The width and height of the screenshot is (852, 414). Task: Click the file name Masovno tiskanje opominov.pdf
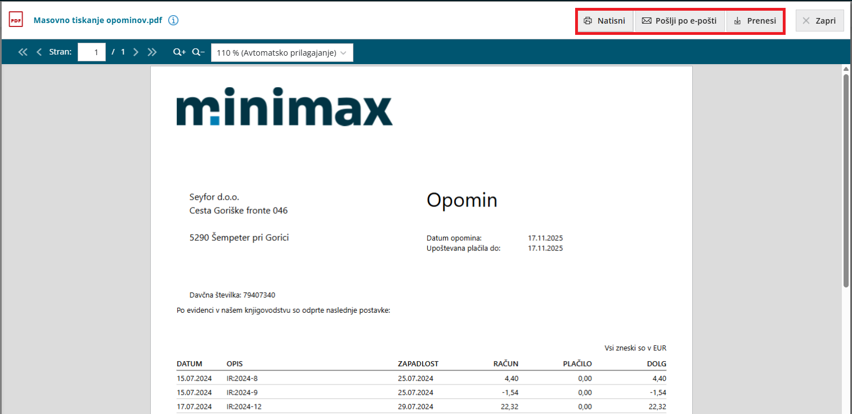[98, 21]
